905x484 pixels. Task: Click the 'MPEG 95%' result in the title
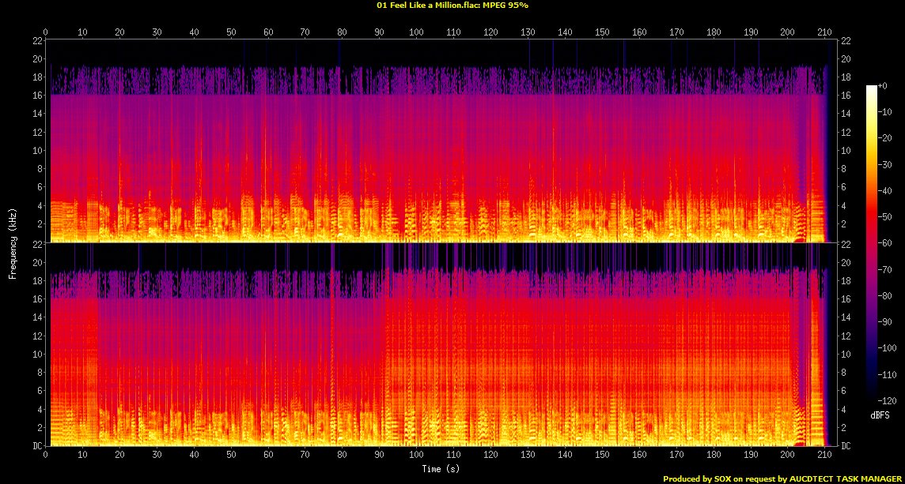point(506,6)
